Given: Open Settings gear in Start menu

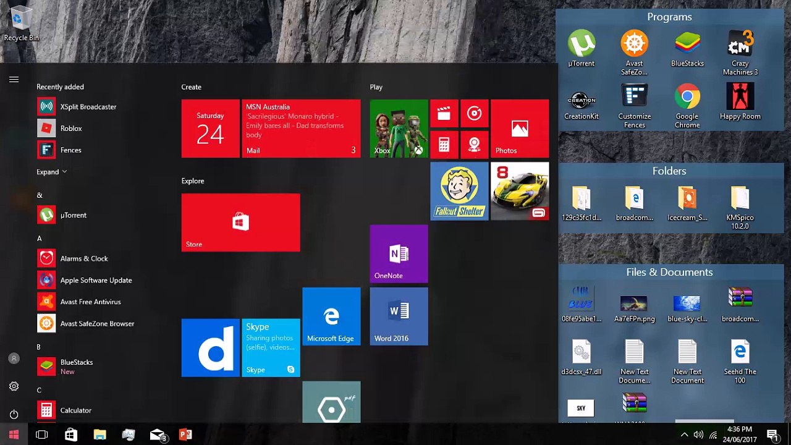Looking at the screenshot, I should 14,386.
